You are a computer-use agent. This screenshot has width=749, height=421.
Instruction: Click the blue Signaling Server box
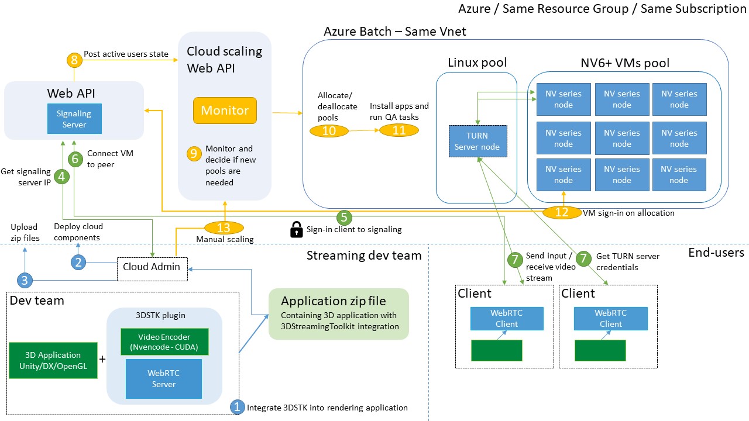coord(74,119)
